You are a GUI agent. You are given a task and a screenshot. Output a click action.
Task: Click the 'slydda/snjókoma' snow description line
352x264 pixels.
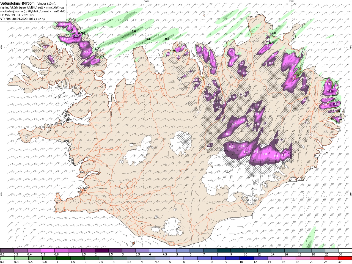pos(33,11)
